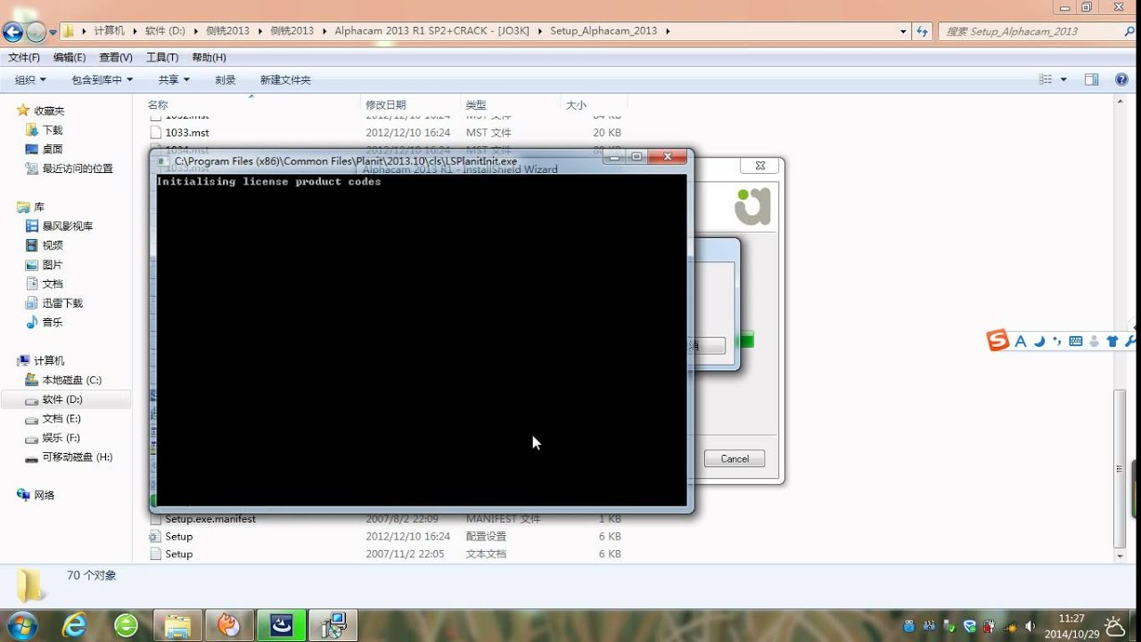Toggle Sogou half/full-width moon icon
Image resolution: width=1141 pixels, height=642 pixels.
tap(1039, 341)
